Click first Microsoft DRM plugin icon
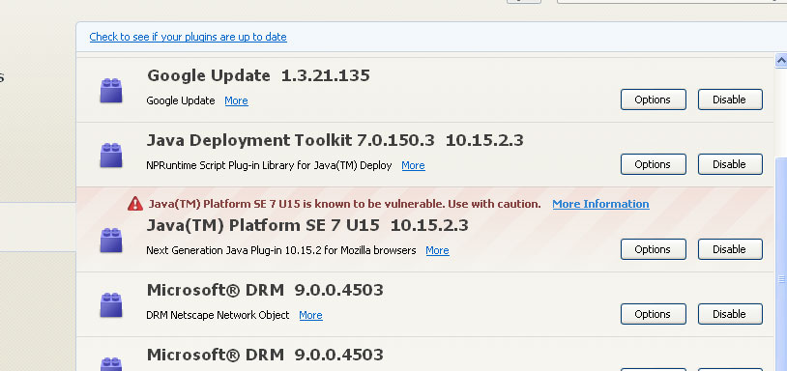 click(111, 305)
